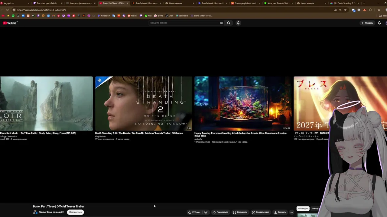Open the Pinterest bookmark icon
This screenshot has height=217, width=387.
click(58, 16)
